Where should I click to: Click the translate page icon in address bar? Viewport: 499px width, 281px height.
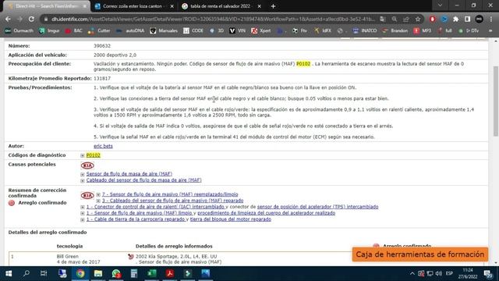(383, 19)
